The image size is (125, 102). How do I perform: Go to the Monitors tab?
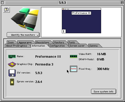tap(59, 42)
